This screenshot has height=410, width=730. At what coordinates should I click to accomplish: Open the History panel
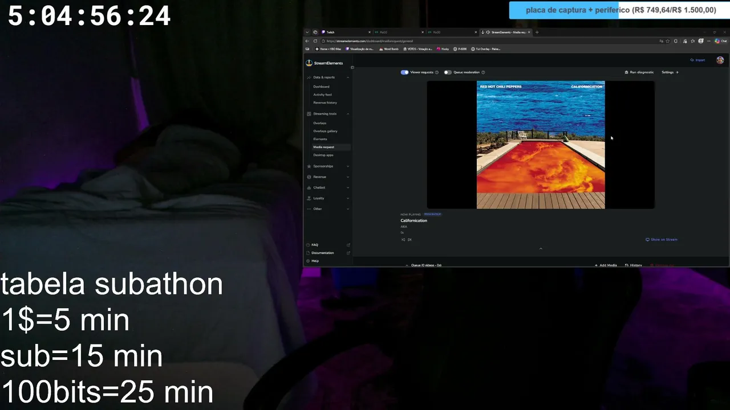[x=634, y=265]
